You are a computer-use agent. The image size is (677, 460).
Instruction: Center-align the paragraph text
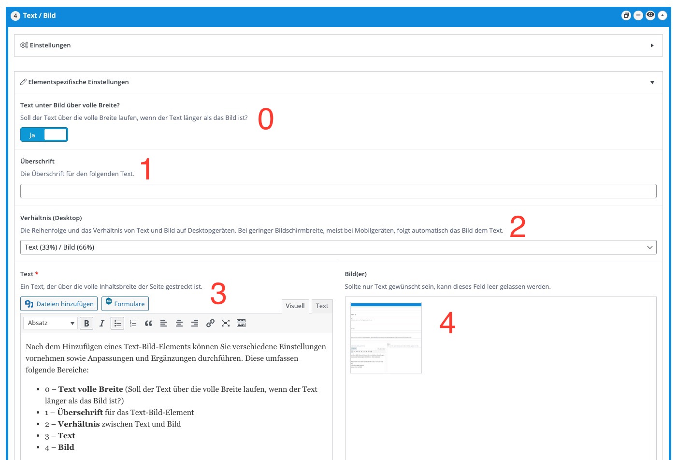coord(179,323)
